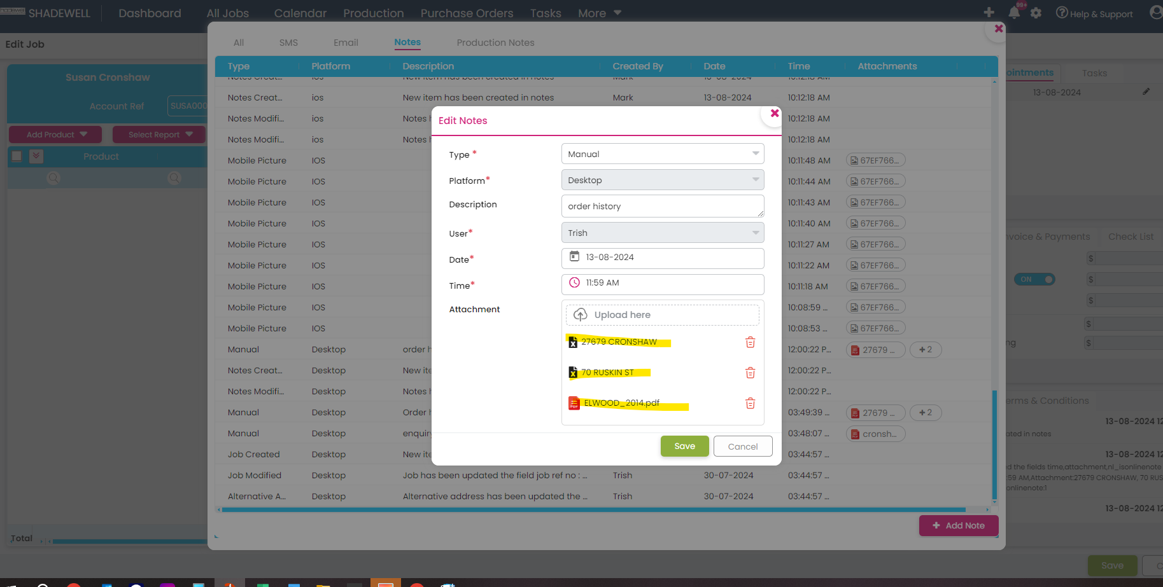Select the SMS tab

click(288, 43)
